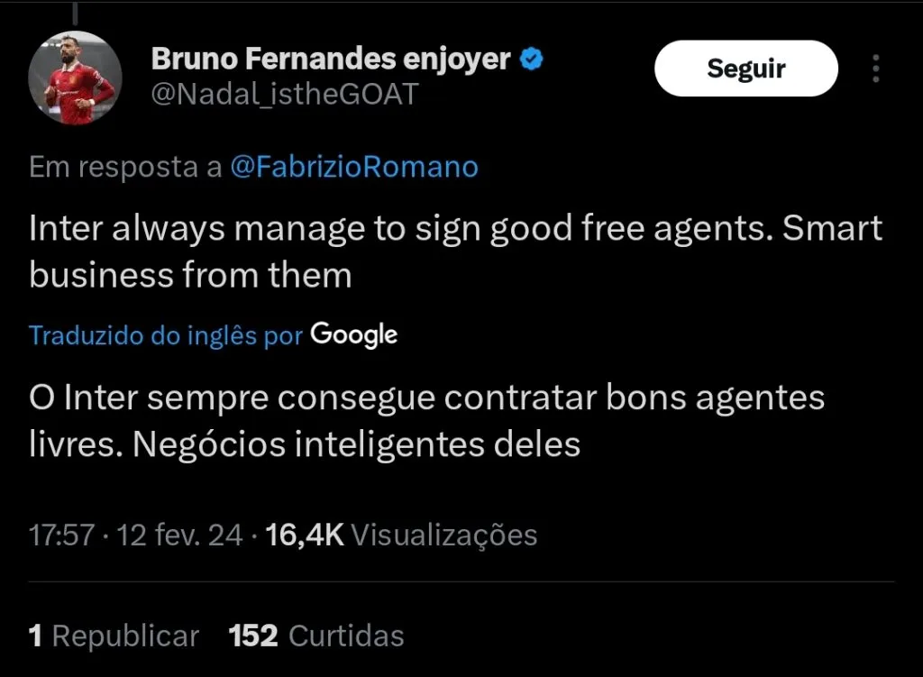Screen dimensions: 923x677
Task: Click the blue verified badge icon
Action: [533, 60]
